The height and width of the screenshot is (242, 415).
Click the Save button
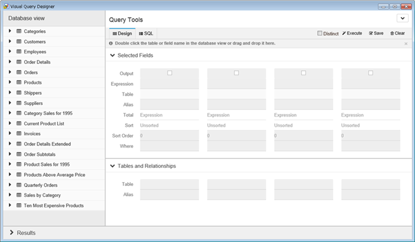click(x=376, y=33)
